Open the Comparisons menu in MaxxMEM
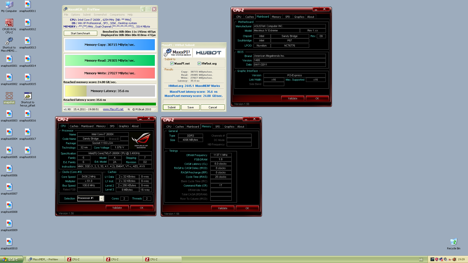 click(x=117, y=15)
